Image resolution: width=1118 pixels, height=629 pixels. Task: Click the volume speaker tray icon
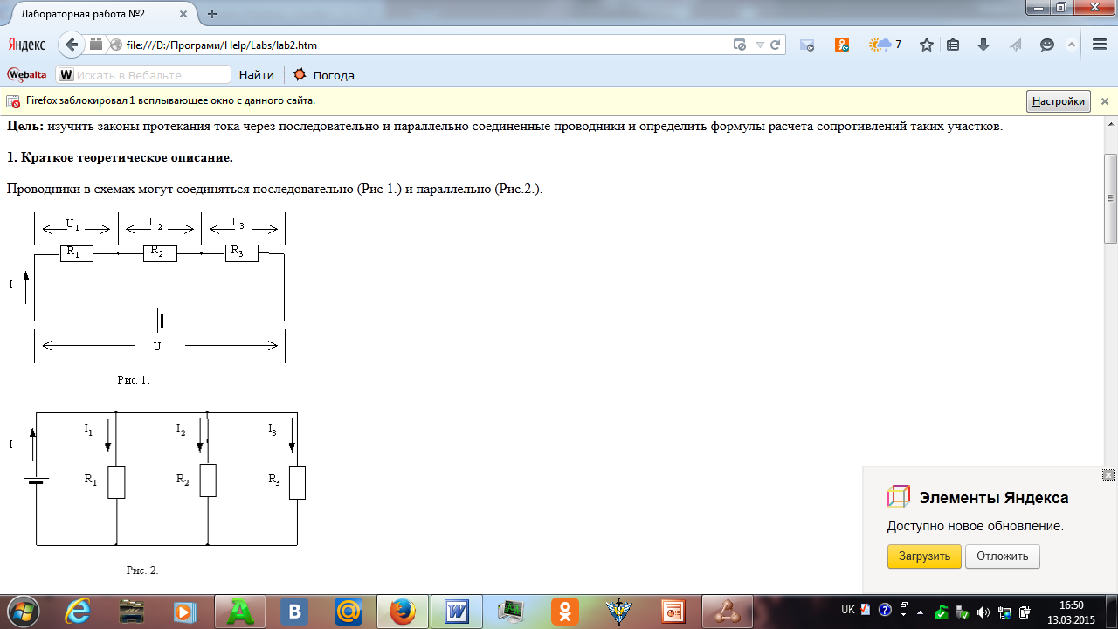(984, 612)
